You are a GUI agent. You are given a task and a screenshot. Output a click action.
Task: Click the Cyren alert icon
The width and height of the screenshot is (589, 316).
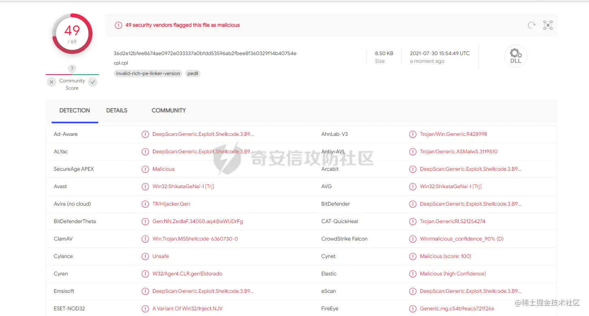click(145, 274)
